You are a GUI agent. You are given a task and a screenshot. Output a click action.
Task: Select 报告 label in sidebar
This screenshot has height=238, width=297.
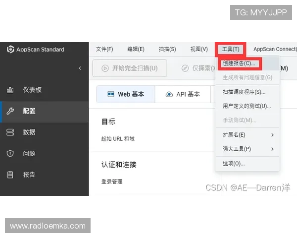click(x=29, y=175)
